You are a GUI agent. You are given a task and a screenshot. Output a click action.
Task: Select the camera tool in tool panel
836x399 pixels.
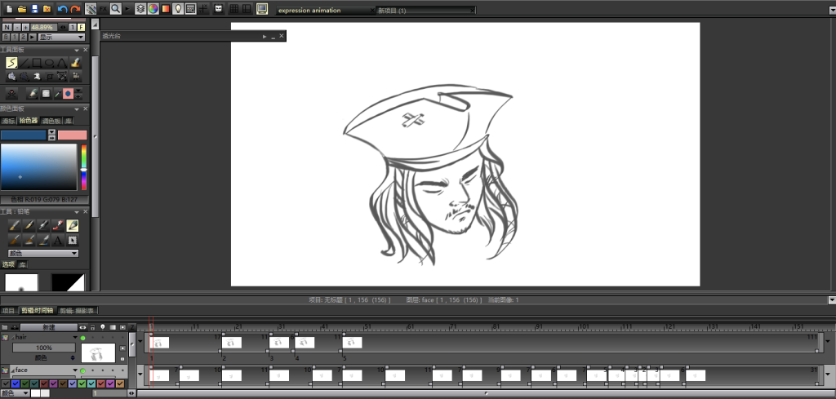(75, 76)
